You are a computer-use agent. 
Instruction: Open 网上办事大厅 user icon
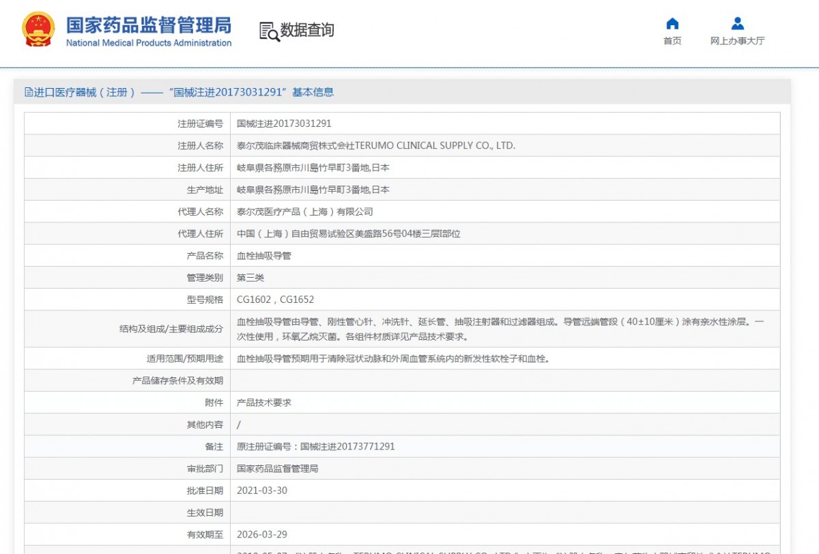click(738, 24)
